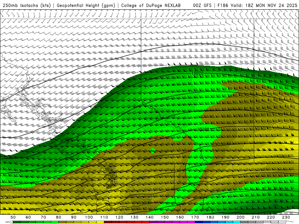The image size is (299, 224).
Task: Click the 190 kts legend label
Action: 225,217
